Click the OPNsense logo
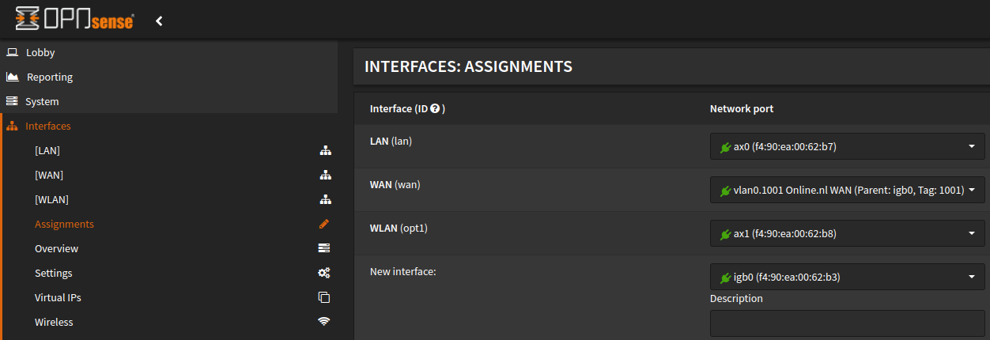Screen dimensions: 990x340 [x=74, y=21]
